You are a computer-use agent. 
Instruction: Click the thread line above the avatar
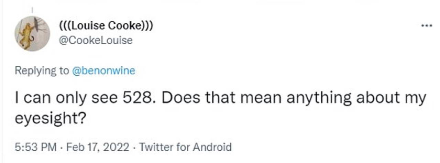coord(32,10)
